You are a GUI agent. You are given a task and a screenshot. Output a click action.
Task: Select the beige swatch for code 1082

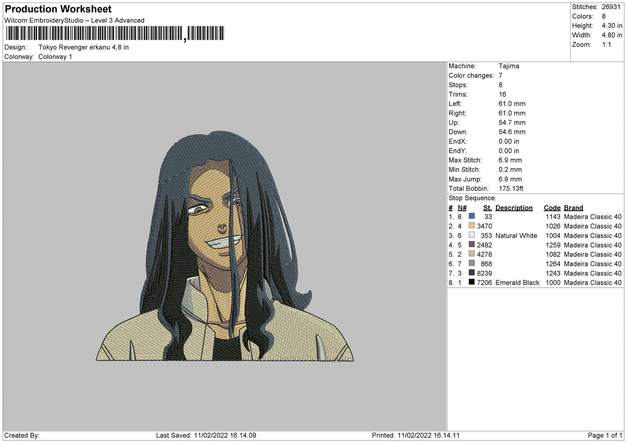tap(472, 254)
